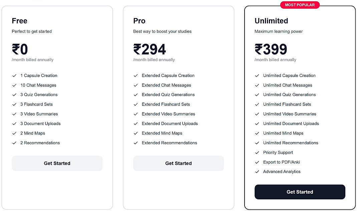Viewport: 357px width, 211px height.
Task: Click the checkmark next to Extended Mind Maps
Action: [x=136, y=133]
